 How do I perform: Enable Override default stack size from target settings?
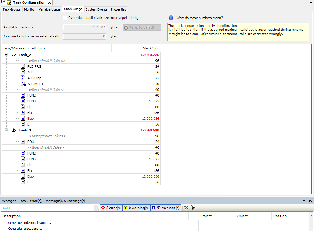pos(65,18)
